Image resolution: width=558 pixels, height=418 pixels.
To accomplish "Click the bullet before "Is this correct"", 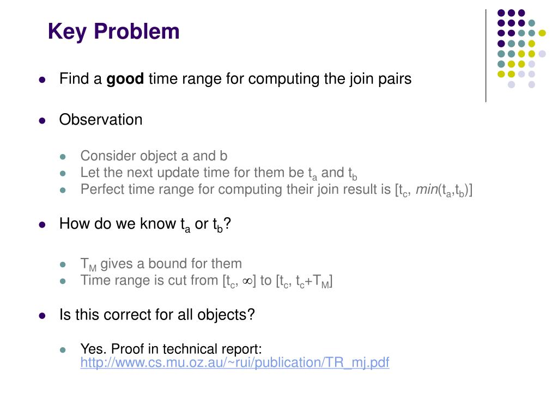I will [43, 316].
